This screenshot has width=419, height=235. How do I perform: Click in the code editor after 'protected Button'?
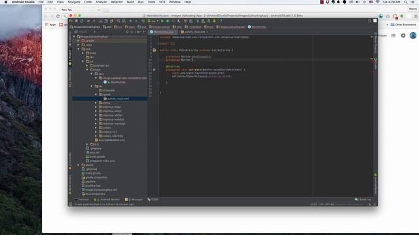192,60
